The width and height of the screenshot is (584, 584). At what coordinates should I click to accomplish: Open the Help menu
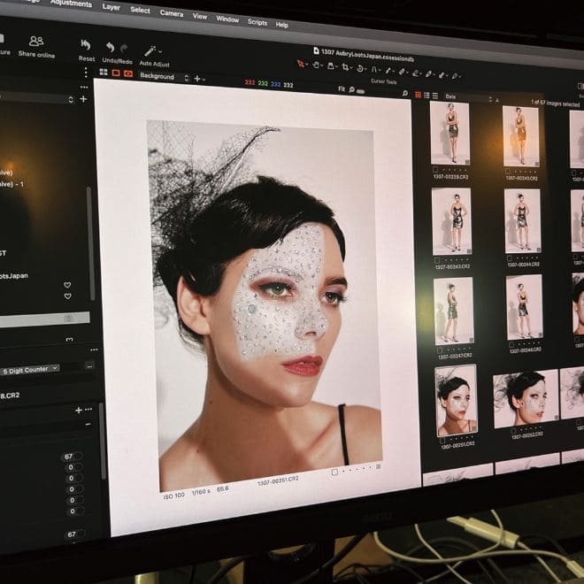tap(282, 25)
